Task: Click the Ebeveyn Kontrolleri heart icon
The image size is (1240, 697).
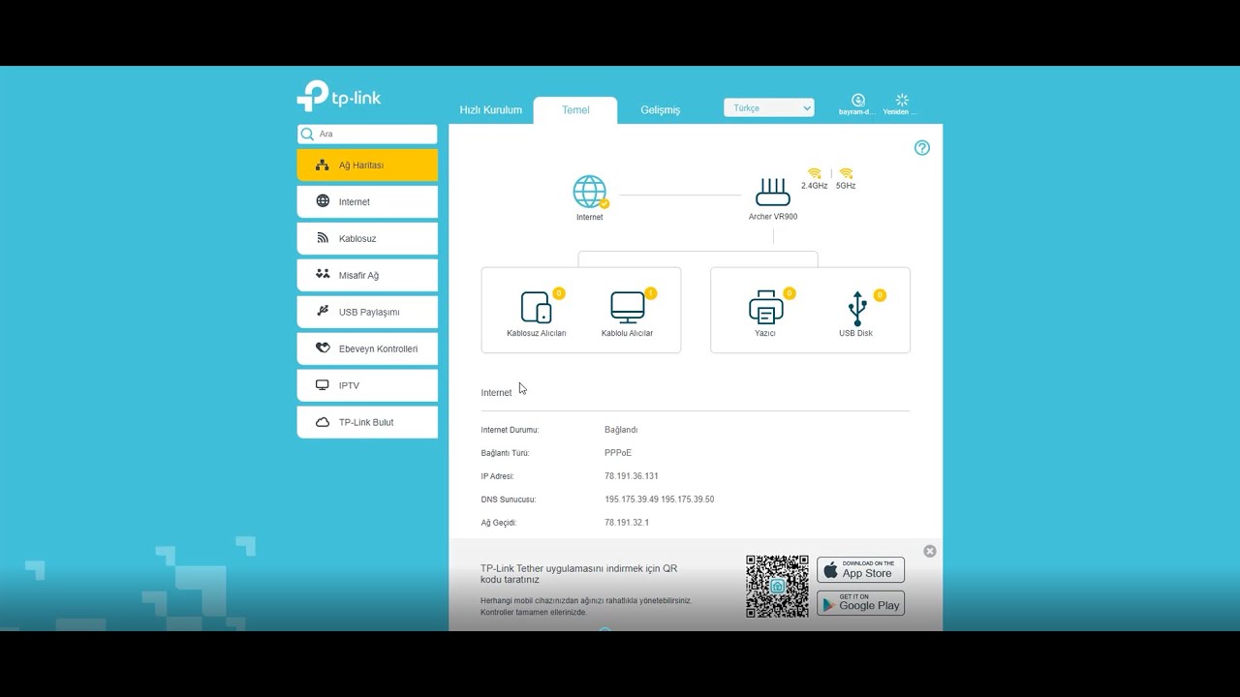Action: [x=323, y=348]
